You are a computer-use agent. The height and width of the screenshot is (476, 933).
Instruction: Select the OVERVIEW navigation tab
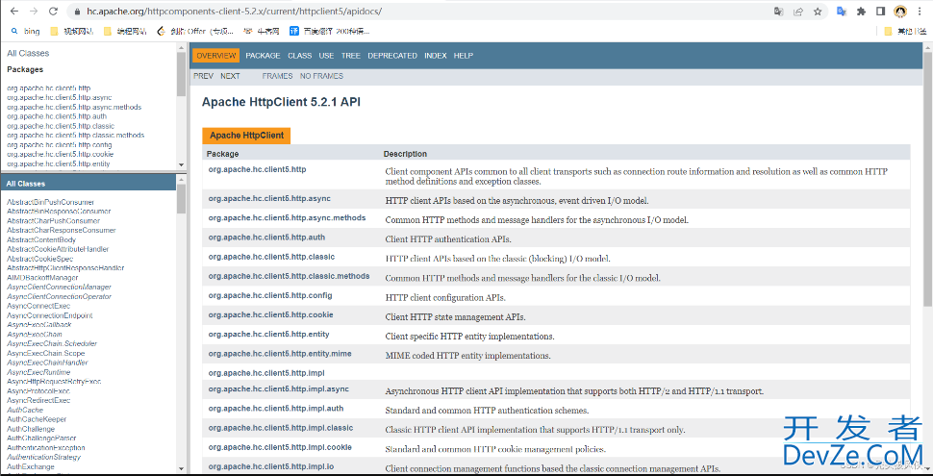point(215,56)
